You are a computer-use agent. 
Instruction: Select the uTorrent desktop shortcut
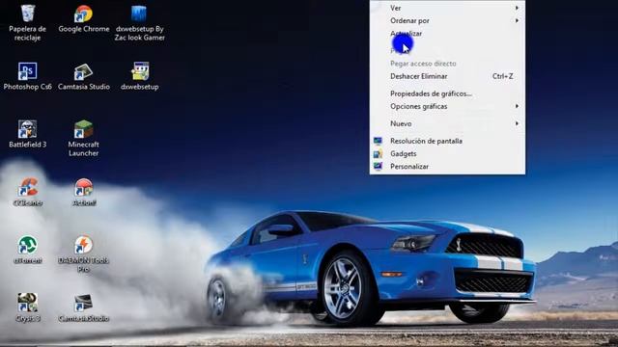(28, 250)
